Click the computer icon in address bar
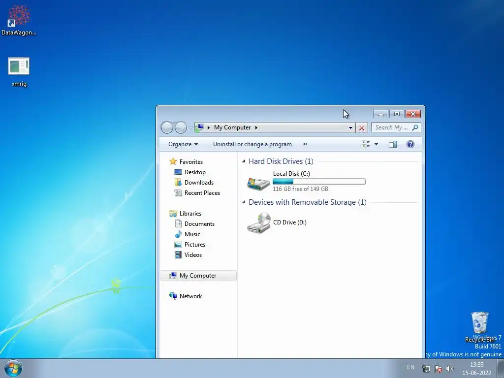Image resolution: width=504 pixels, height=378 pixels. coord(199,127)
